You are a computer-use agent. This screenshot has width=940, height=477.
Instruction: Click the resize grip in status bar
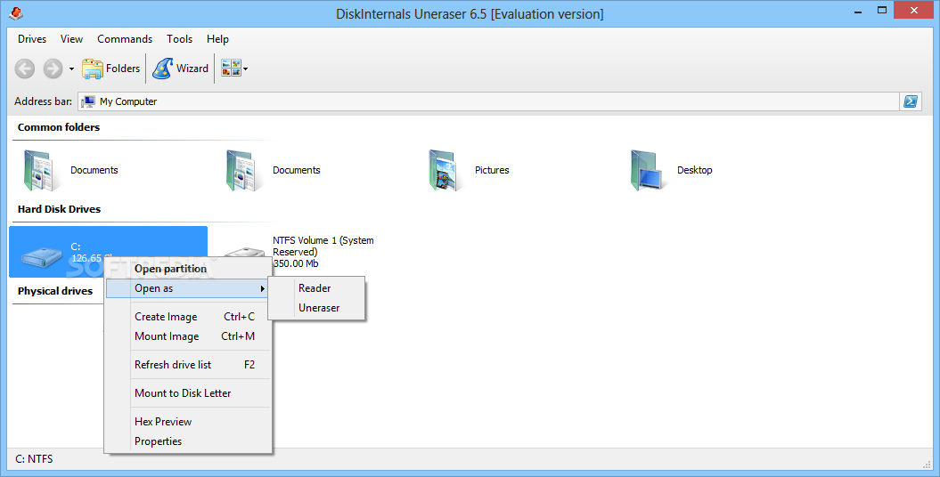pyautogui.click(x=927, y=464)
